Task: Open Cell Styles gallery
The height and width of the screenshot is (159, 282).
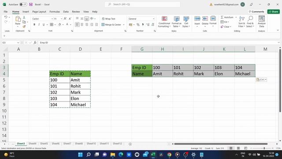Action: click(x=186, y=22)
